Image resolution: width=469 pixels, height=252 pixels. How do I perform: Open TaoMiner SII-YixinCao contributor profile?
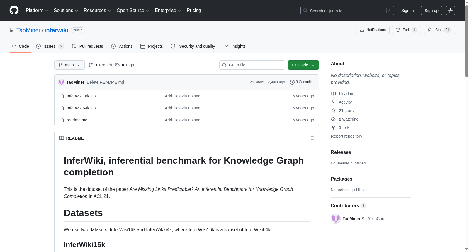coord(363,219)
